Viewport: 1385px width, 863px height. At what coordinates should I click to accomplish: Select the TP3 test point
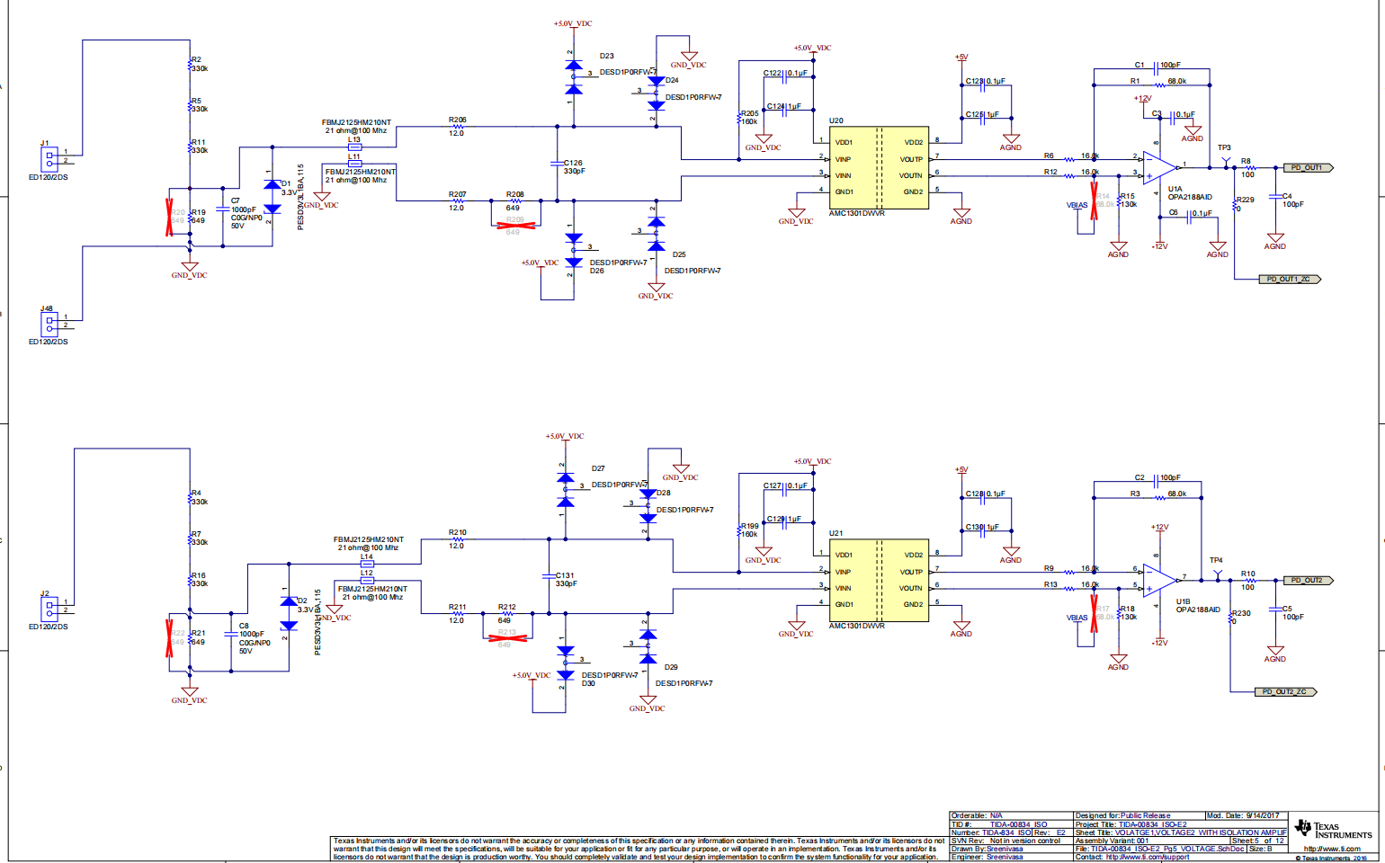[1225, 162]
